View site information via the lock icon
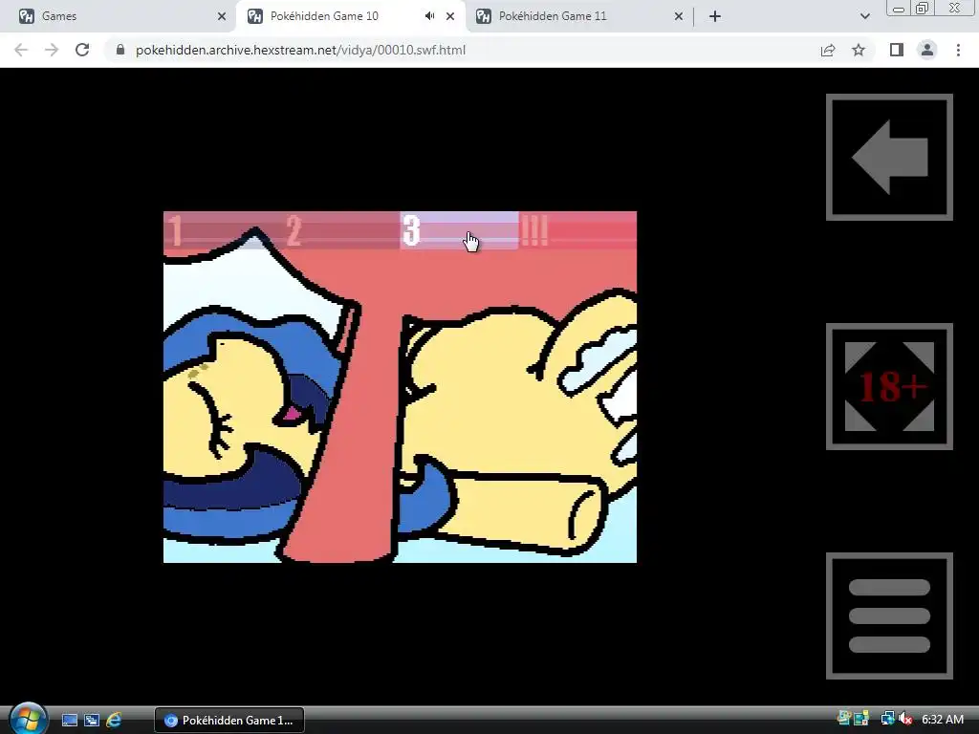This screenshot has width=979, height=734. [120, 50]
